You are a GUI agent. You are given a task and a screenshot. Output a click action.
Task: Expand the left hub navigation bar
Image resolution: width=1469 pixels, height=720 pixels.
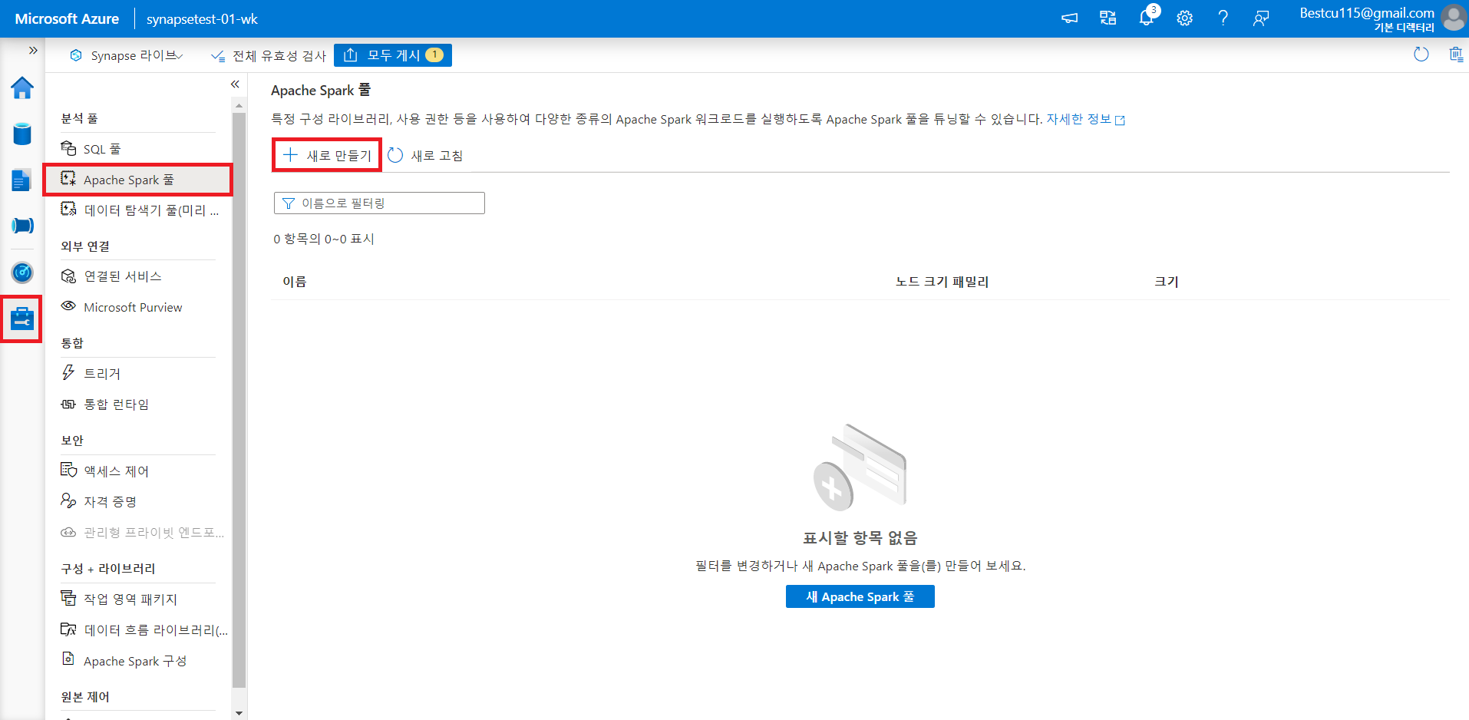point(33,51)
